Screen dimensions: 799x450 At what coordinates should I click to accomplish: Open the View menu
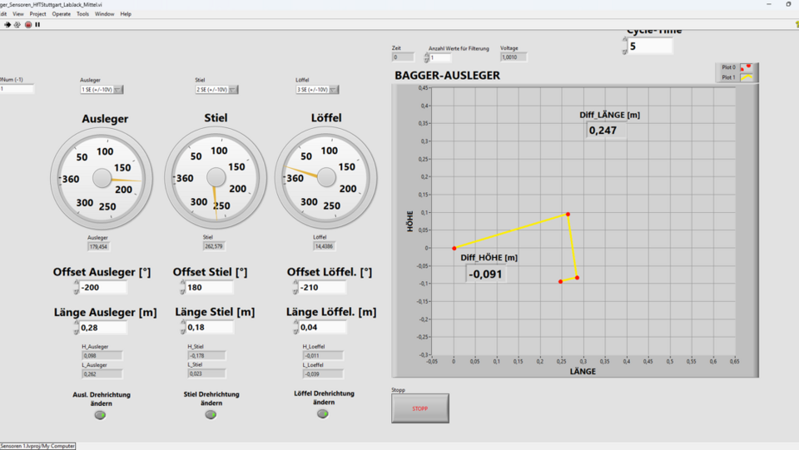coord(17,14)
